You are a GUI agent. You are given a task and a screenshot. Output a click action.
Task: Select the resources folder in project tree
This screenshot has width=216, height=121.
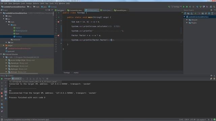pos(16,40)
